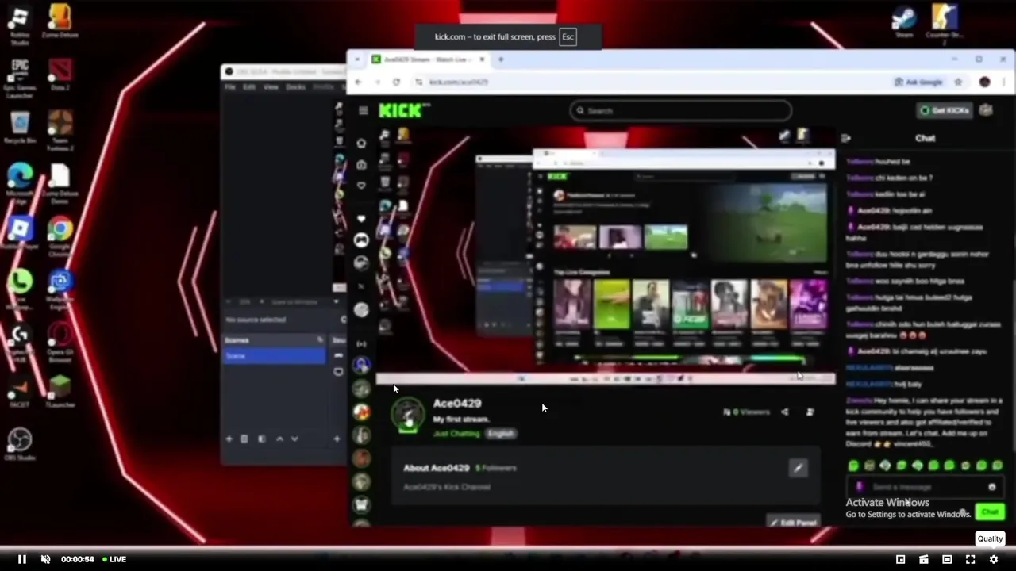The width and height of the screenshot is (1016, 571).
Task: Open the Chrome profile avatar
Action: pos(985,82)
